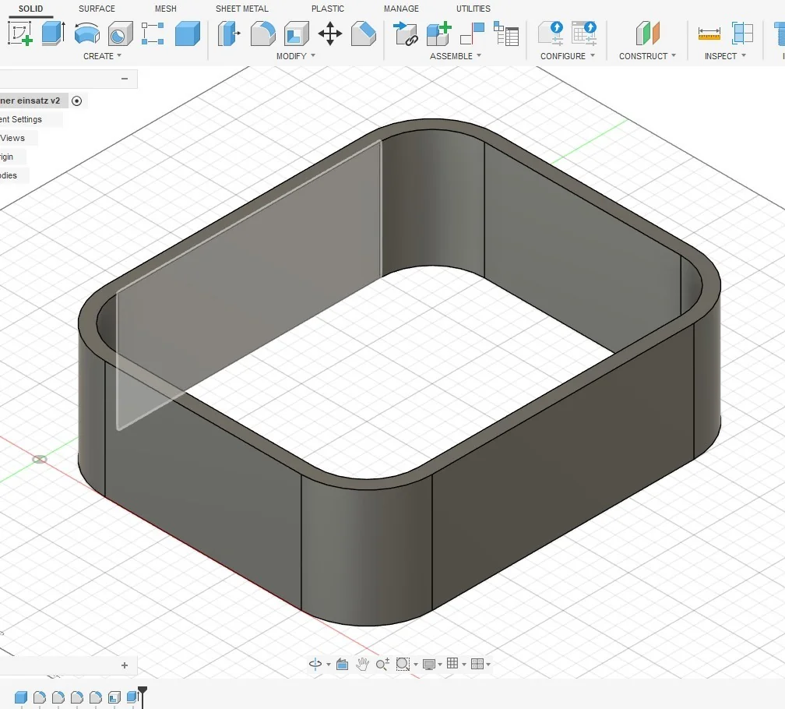Expand the MODIFY dropdown menu

coord(296,56)
